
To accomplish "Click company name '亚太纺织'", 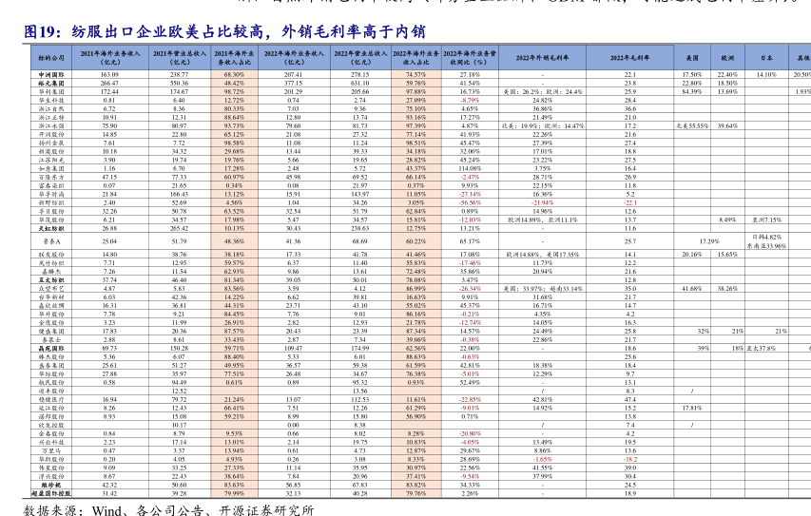I will click(51, 279).
